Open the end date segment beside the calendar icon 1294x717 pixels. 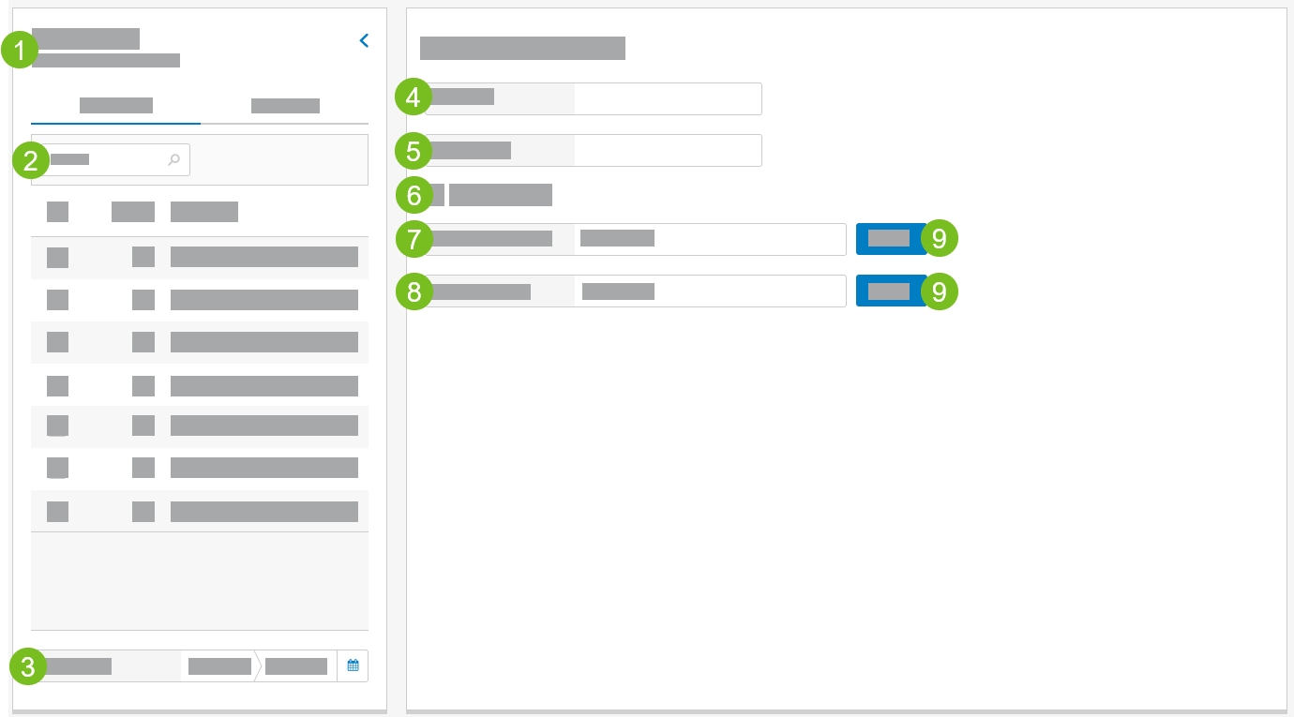tap(295, 666)
